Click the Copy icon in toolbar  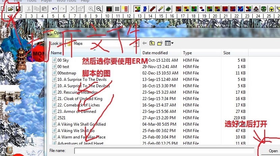(x=37, y=9)
